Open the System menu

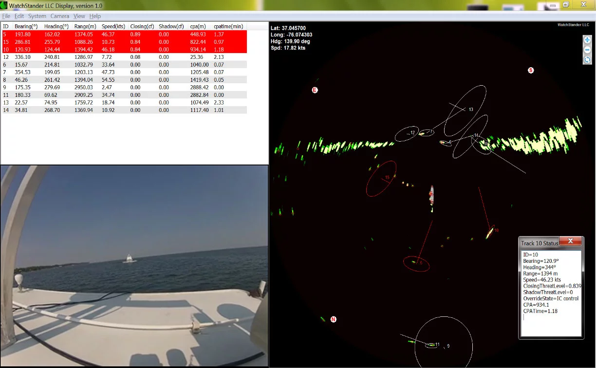click(x=37, y=16)
